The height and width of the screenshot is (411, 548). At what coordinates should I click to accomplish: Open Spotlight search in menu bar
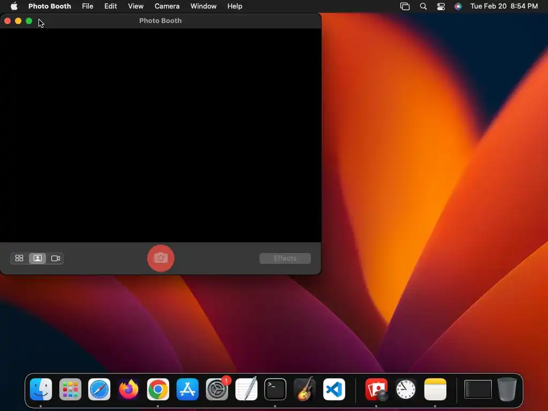point(423,6)
